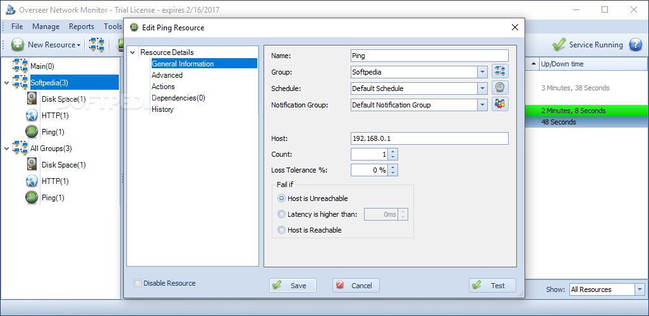Click HTTP globe icon under All Groups

32,181
